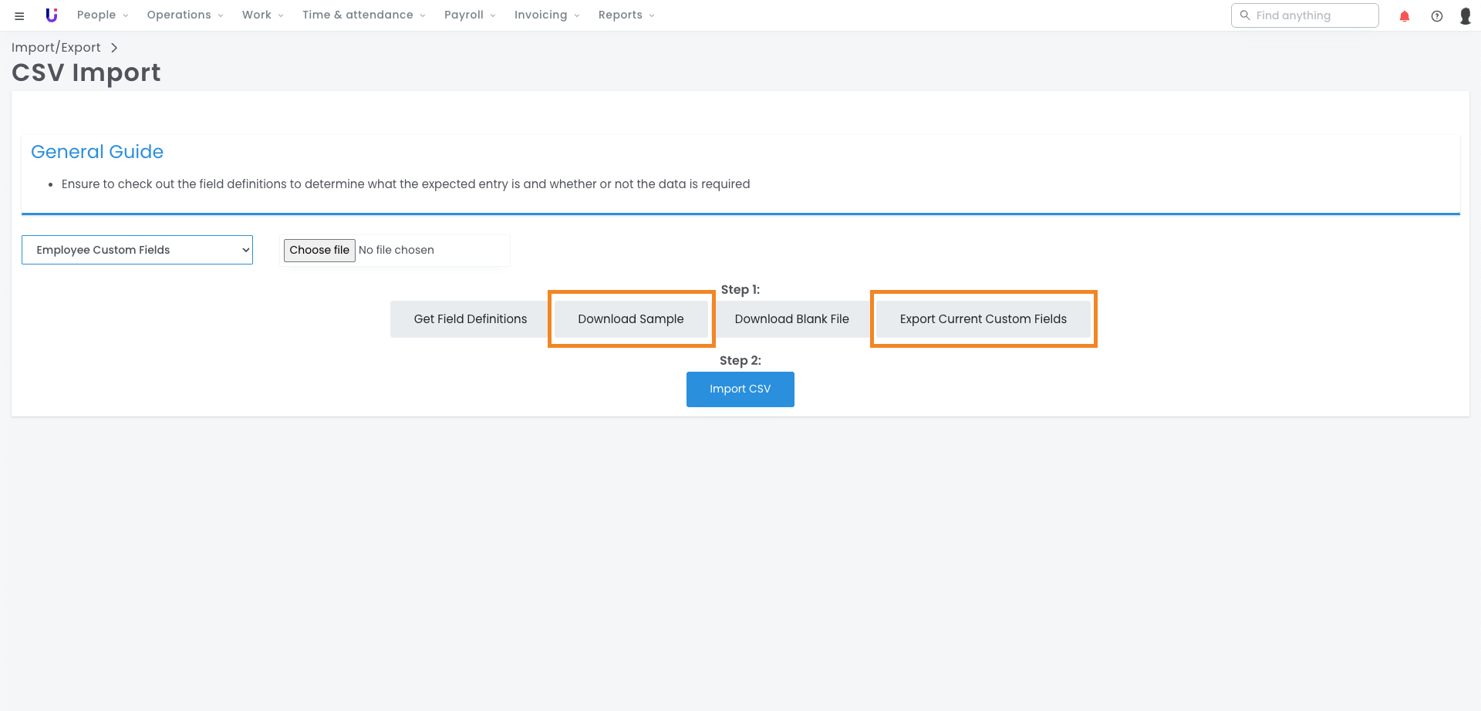
Task: Expand the Operations menu
Action: coord(184,15)
